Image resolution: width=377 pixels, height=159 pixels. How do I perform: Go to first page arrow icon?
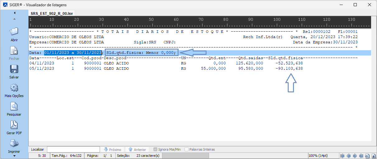[x=342, y=156]
